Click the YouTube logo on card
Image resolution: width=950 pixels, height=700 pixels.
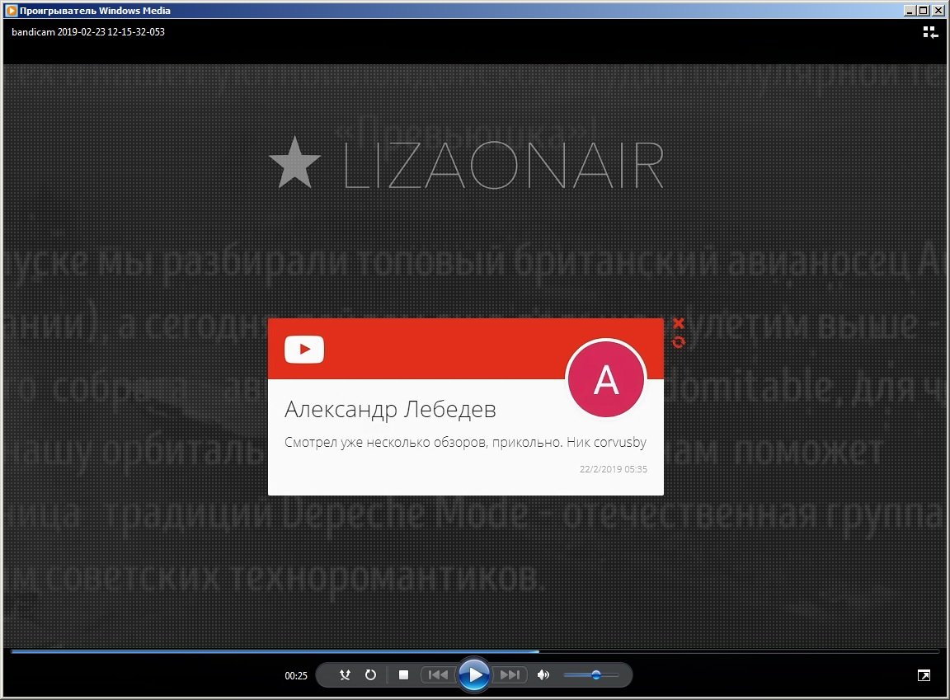304,349
